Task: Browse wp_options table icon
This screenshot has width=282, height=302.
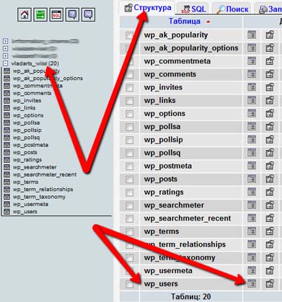Action: click(x=252, y=113)
